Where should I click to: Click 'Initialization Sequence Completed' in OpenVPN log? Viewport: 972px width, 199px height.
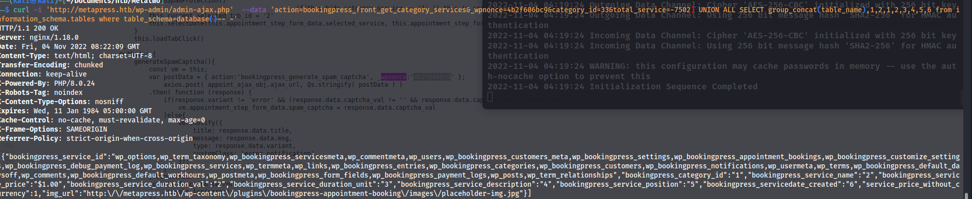pos(674,86)
